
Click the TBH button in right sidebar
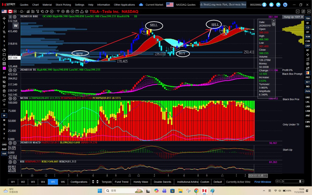(308, 18)
